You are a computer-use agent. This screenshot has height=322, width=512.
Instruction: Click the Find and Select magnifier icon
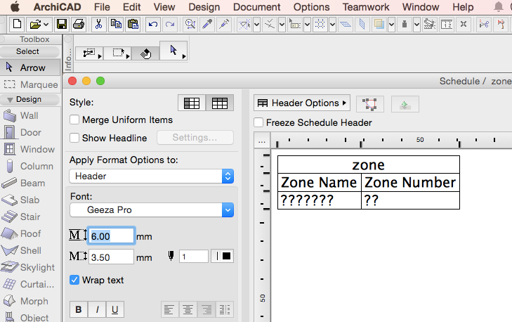coord(190,24)
